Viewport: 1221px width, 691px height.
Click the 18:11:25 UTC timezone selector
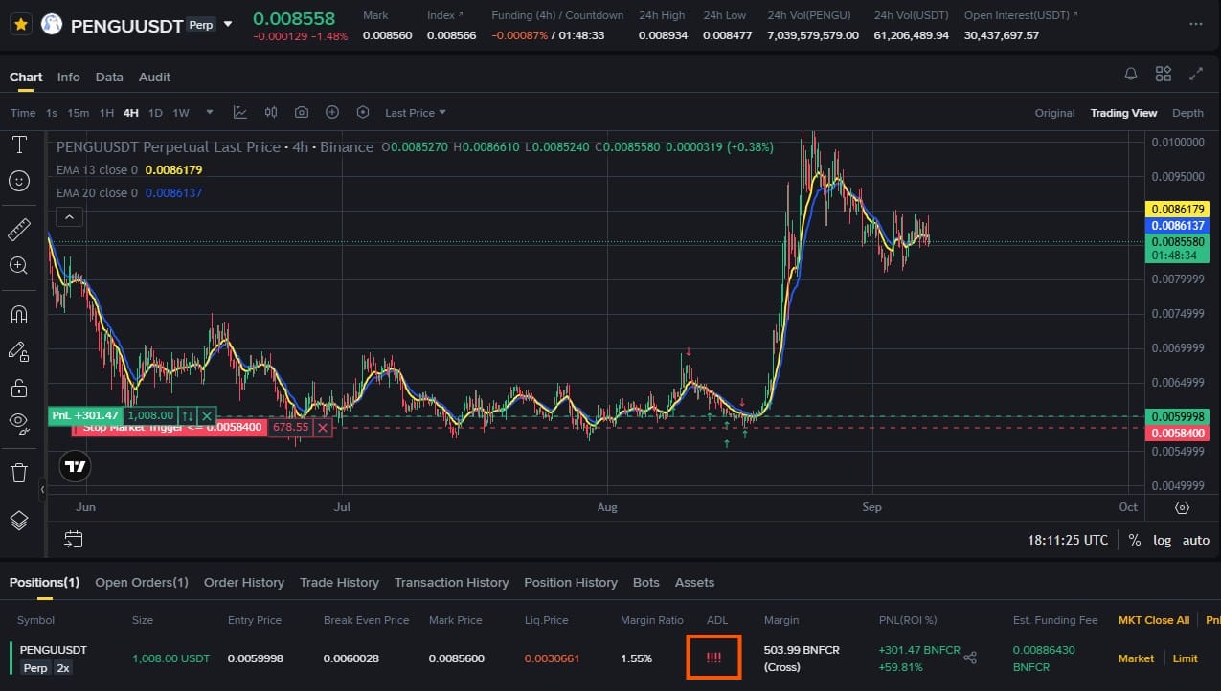(x=1068, y=540)
